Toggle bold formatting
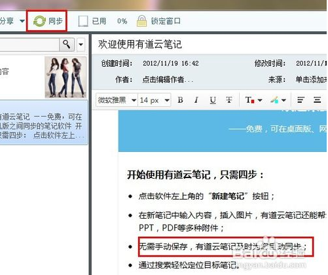328x275 pixels. pos(180,100)
